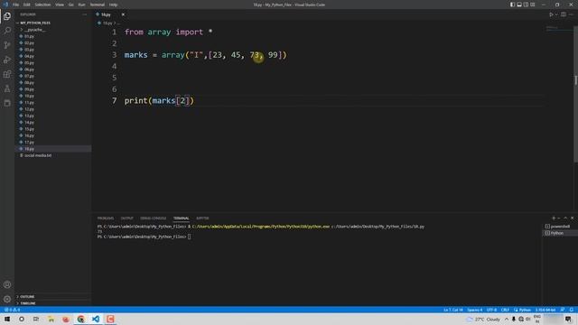
Task: Toggle secondary side bar visibility
Action: pyautogui.click(x=526, y=5)
